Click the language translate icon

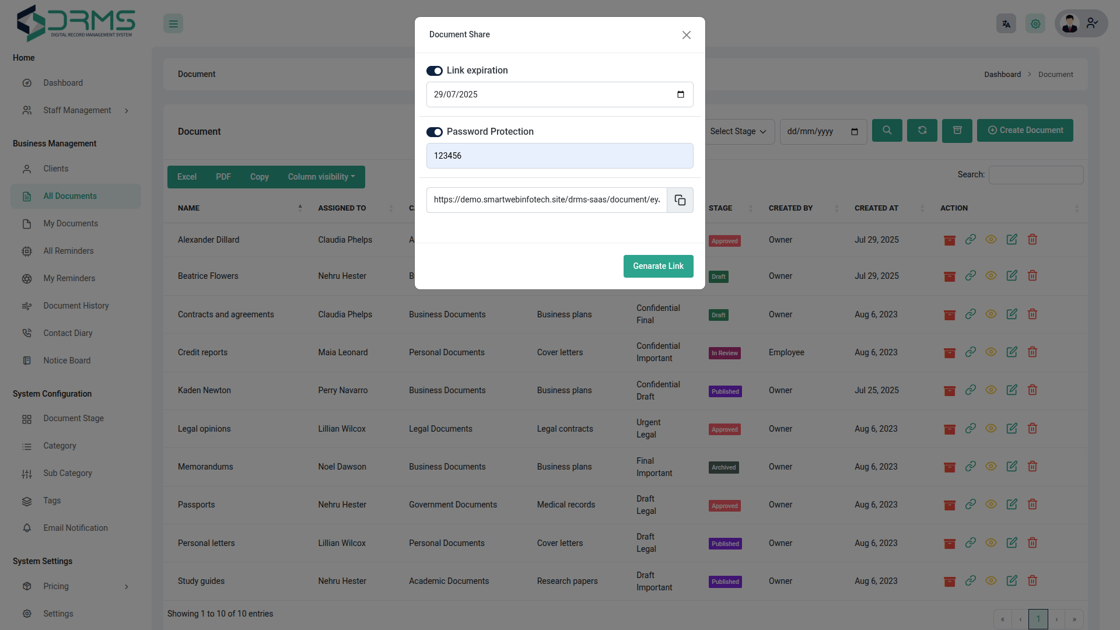click(x=1006, y=24)
